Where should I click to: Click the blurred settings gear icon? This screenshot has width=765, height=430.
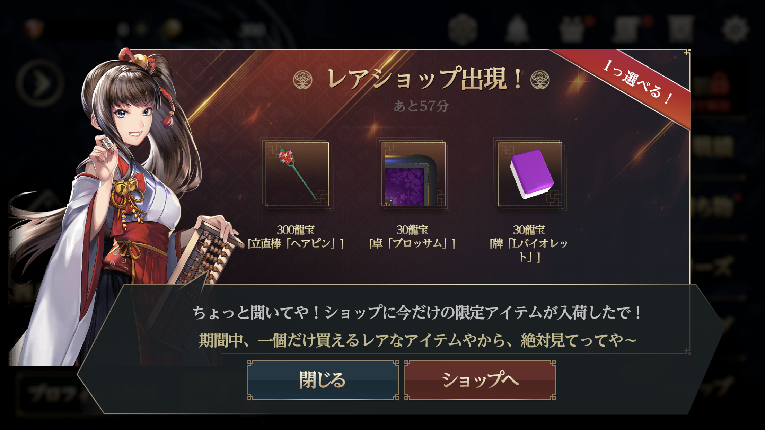click(736, 29)
